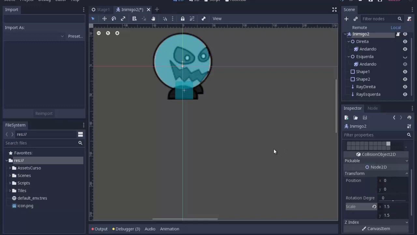This screenshot has width=417, height=235.
Task: Open the Animation bottom panel
Action: click(169, 229)
